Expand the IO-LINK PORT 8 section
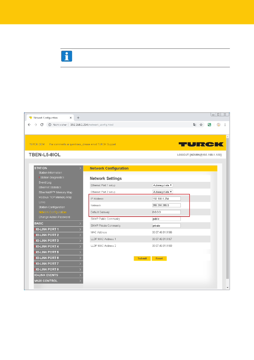 point(58,269)
